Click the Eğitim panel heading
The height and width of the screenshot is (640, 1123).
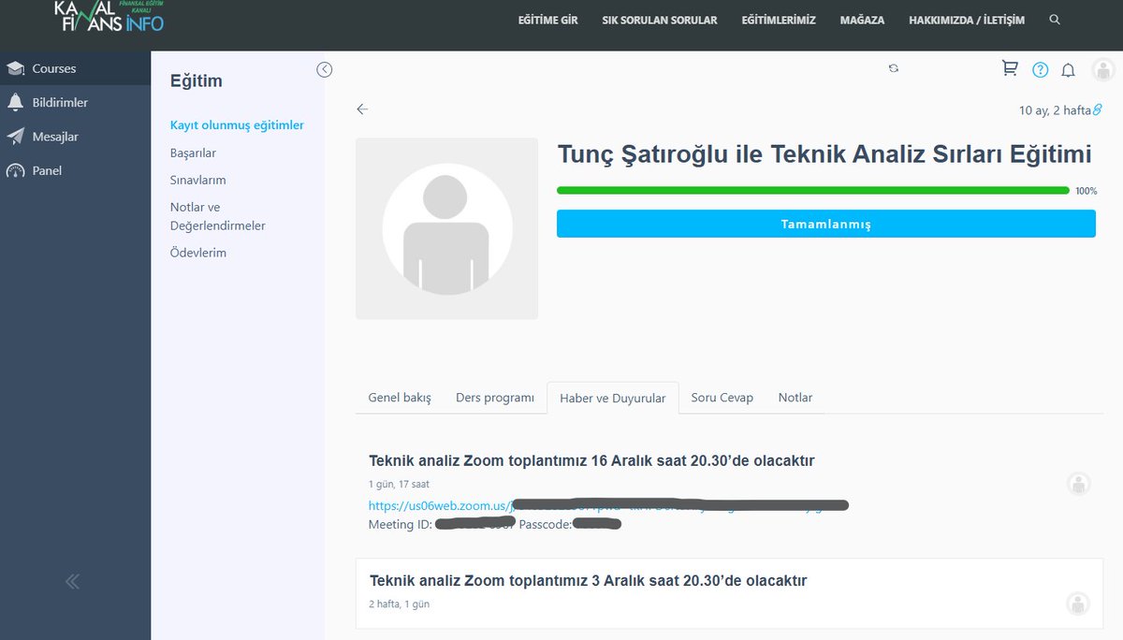coord(197,81)
